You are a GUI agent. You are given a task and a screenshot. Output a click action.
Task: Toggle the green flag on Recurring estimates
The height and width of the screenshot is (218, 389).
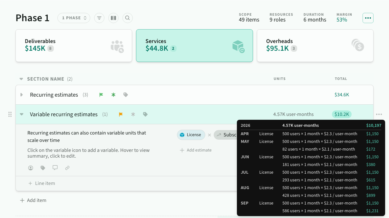point(101,95)
